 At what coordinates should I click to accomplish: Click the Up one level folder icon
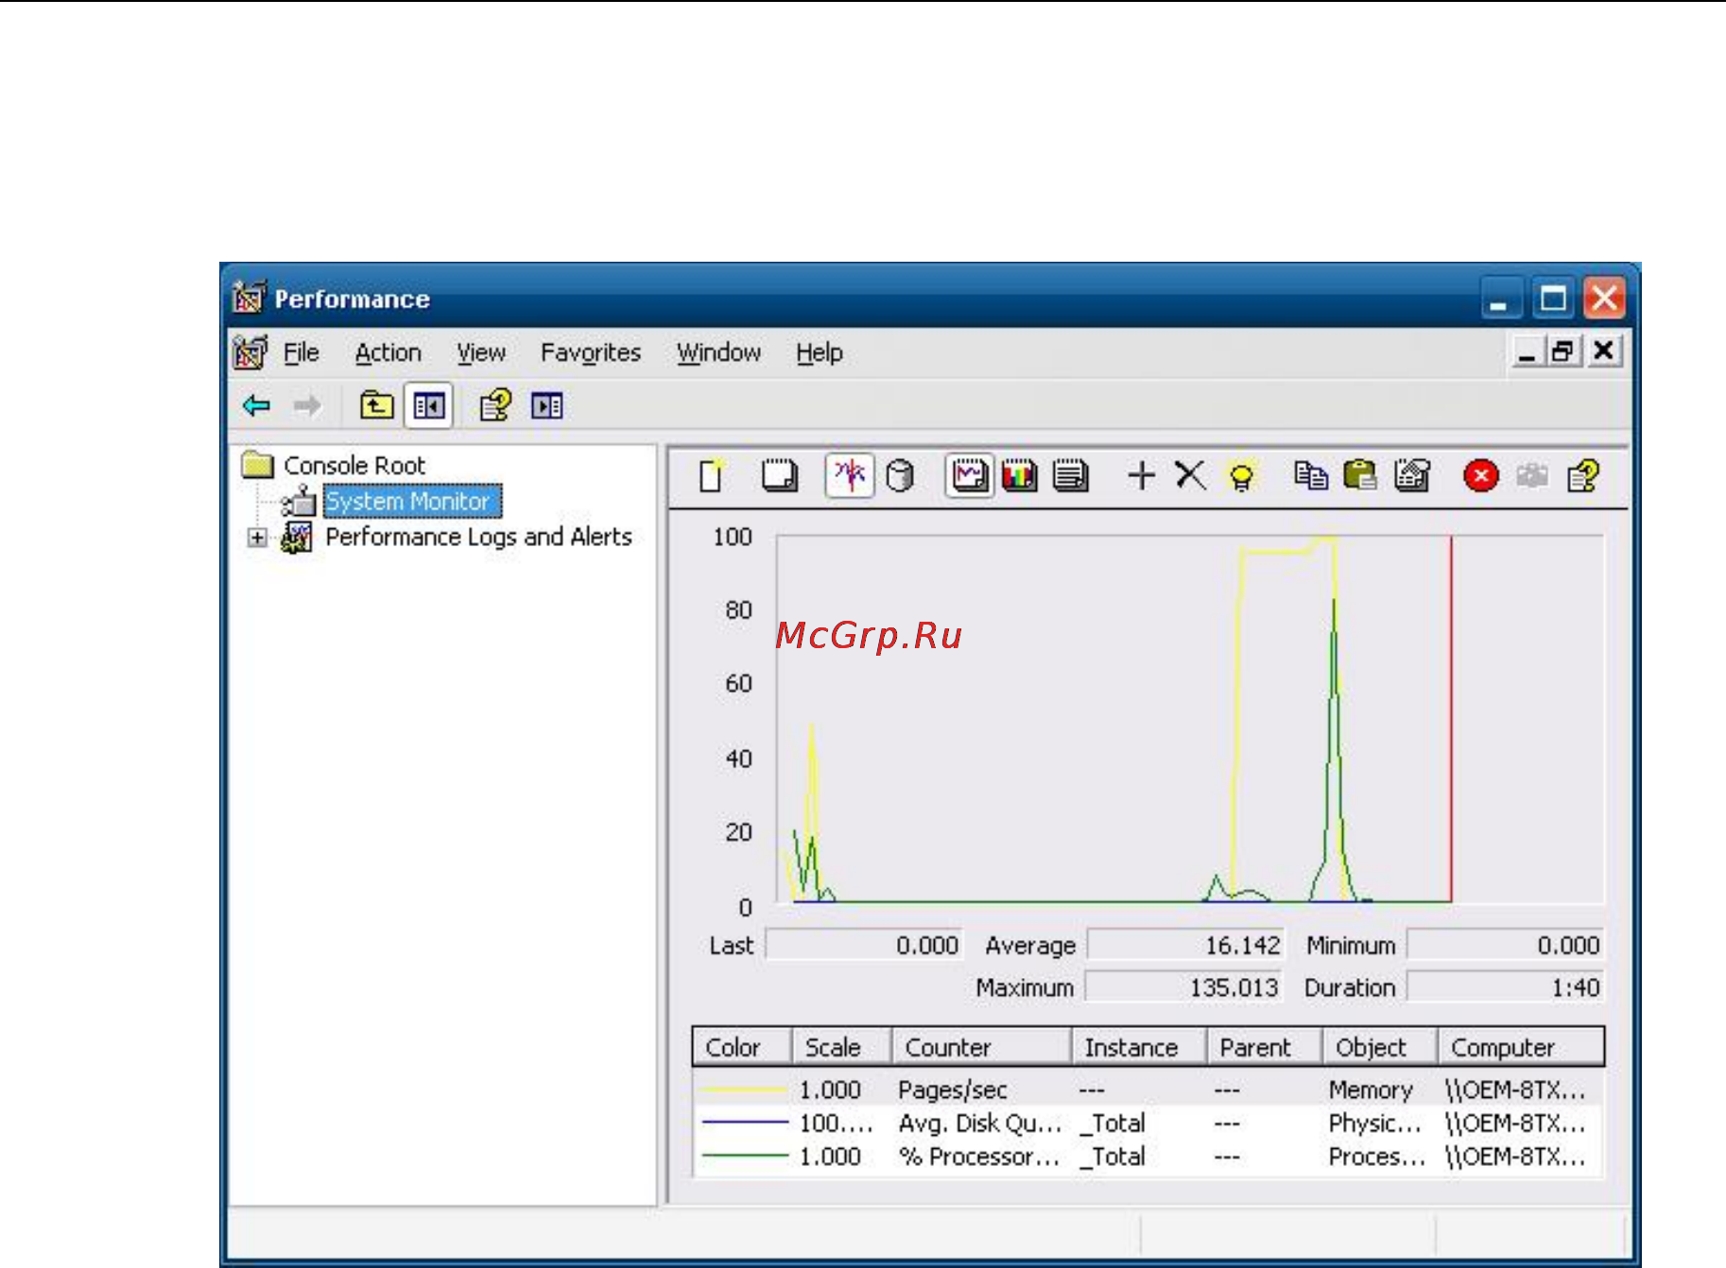tap(377, 405)
